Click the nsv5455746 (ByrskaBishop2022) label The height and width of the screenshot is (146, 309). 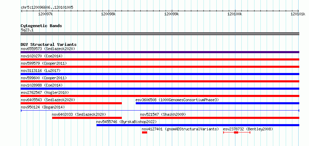tap(126, 122)
